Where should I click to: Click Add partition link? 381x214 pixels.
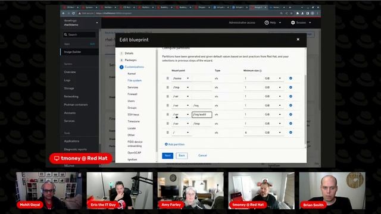(174, 144)
